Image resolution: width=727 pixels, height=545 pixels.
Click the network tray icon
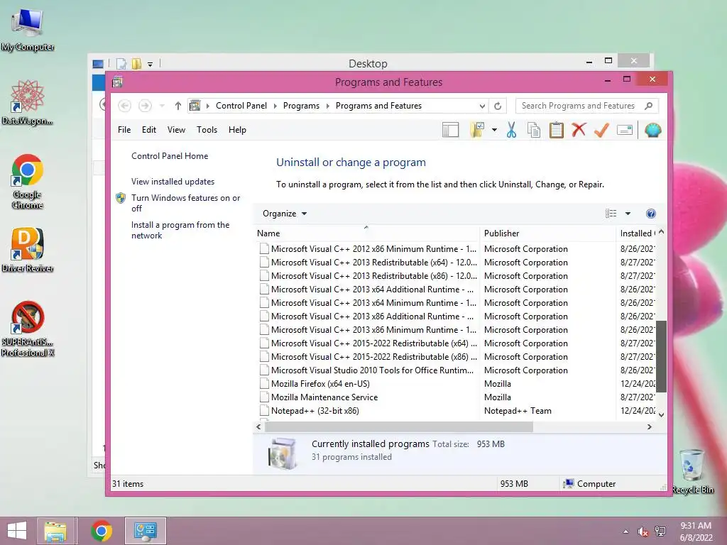(x=660, y=532)
